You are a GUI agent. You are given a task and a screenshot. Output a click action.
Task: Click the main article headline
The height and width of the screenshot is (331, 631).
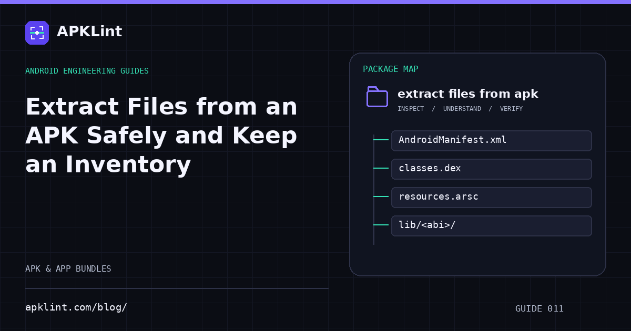161,136
